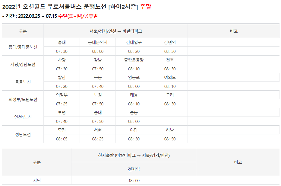Viewport: 281px width, 186px height.
Task: Select the '동대문역사' stop cell
Action: (x=98, y=43)
